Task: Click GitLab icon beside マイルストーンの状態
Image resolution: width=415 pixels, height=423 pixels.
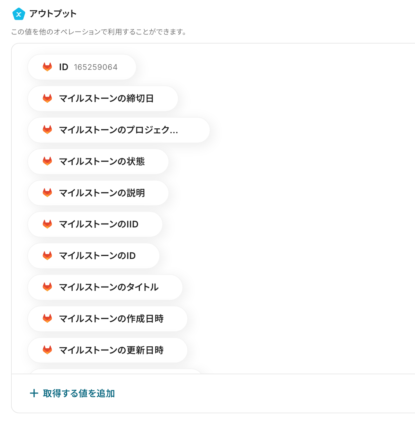Action: tap(47, 161)
